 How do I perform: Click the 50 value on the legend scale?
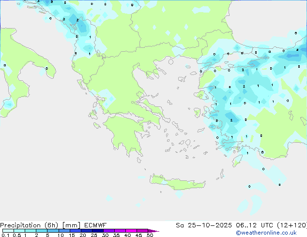[150, 235]
